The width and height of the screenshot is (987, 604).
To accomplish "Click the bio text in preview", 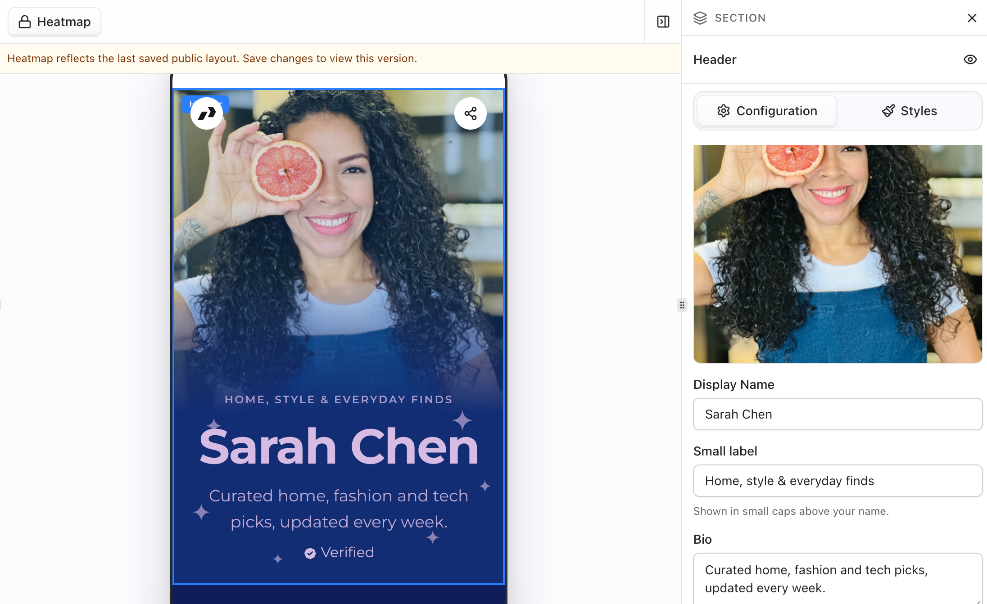I will [x=339, y=509].
